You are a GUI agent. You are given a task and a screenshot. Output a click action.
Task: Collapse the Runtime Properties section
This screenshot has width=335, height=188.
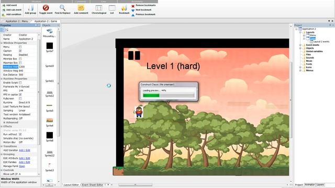point(2,79)
